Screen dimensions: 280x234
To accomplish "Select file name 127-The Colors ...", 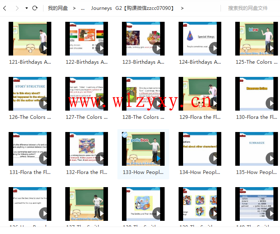I will click(x=87, y=117).
